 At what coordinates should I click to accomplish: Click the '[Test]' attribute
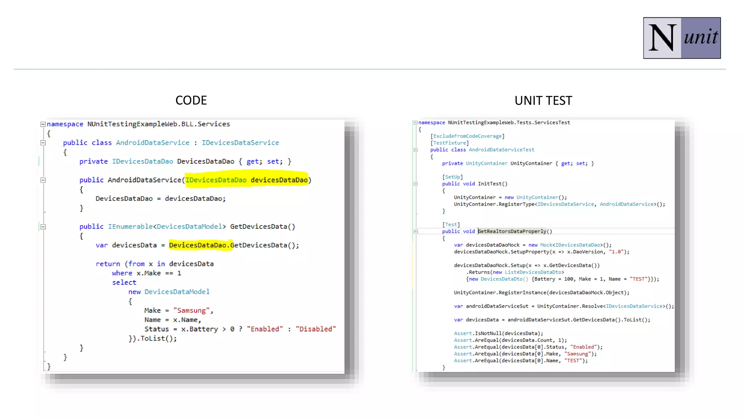tap(451, 225)
